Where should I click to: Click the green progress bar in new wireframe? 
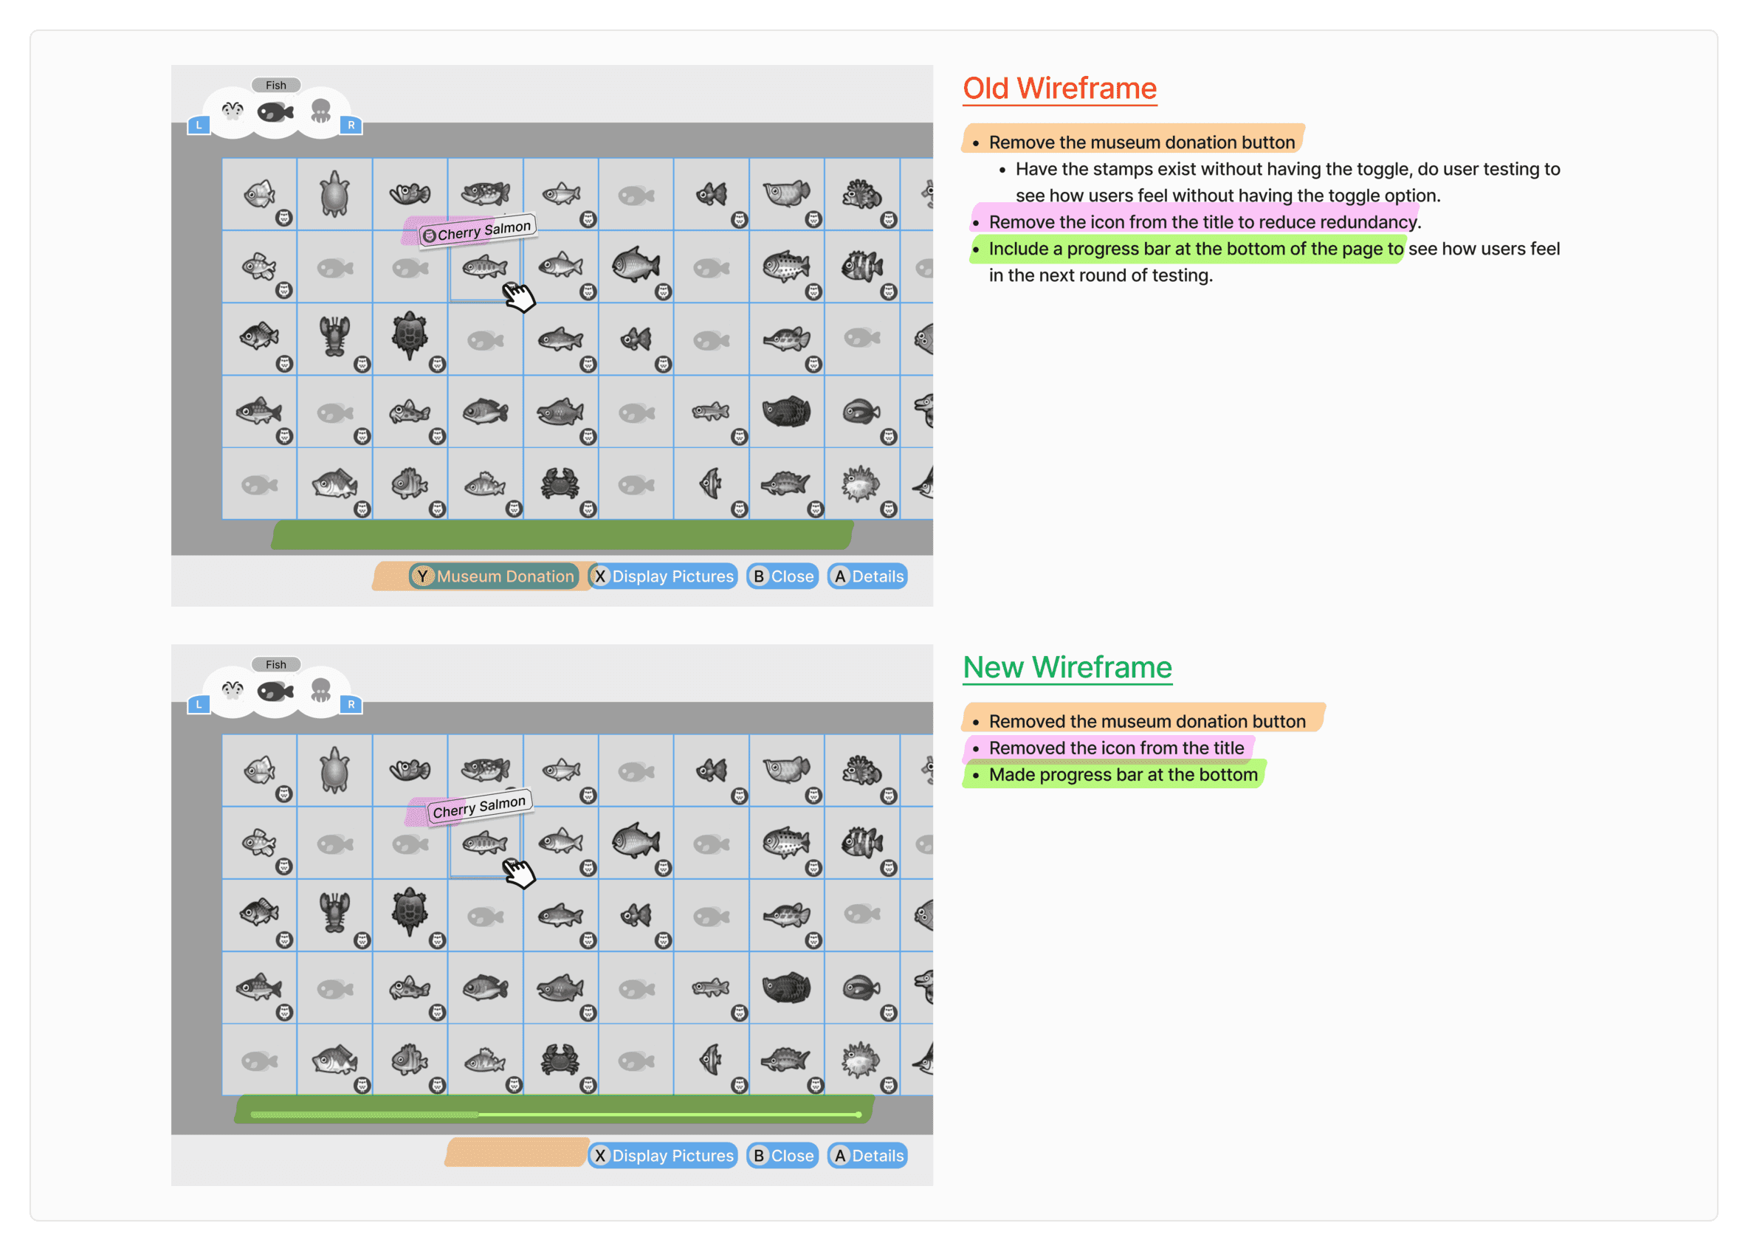(554, 1114)
